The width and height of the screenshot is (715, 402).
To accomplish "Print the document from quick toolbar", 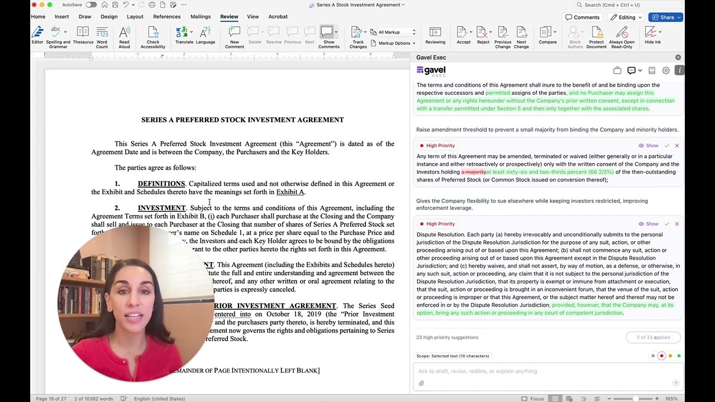I will [x=152, y=4].
